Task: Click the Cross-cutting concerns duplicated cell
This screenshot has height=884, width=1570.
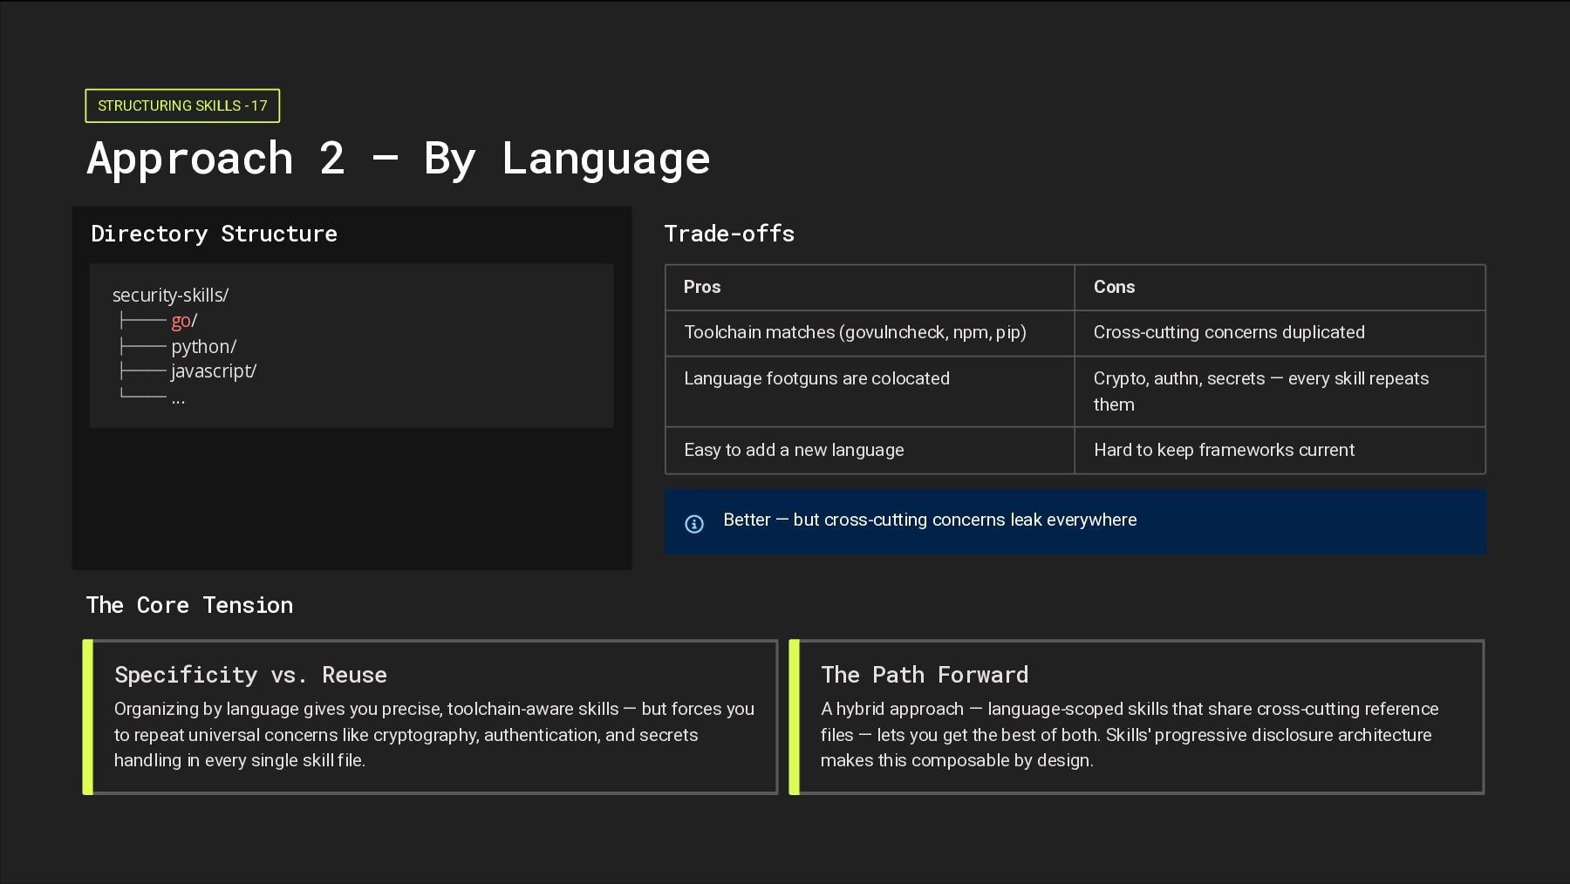Action: coord(1229,332)
